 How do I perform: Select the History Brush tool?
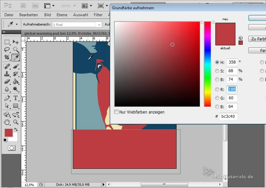(x=16, y=74)
